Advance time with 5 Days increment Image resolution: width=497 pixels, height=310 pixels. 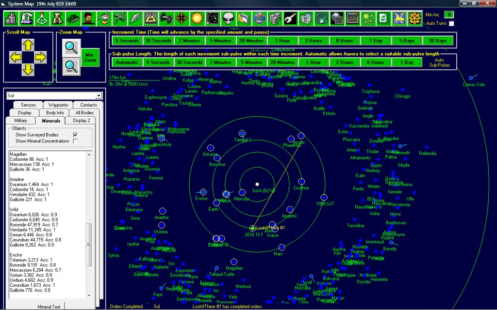[407, 41]
